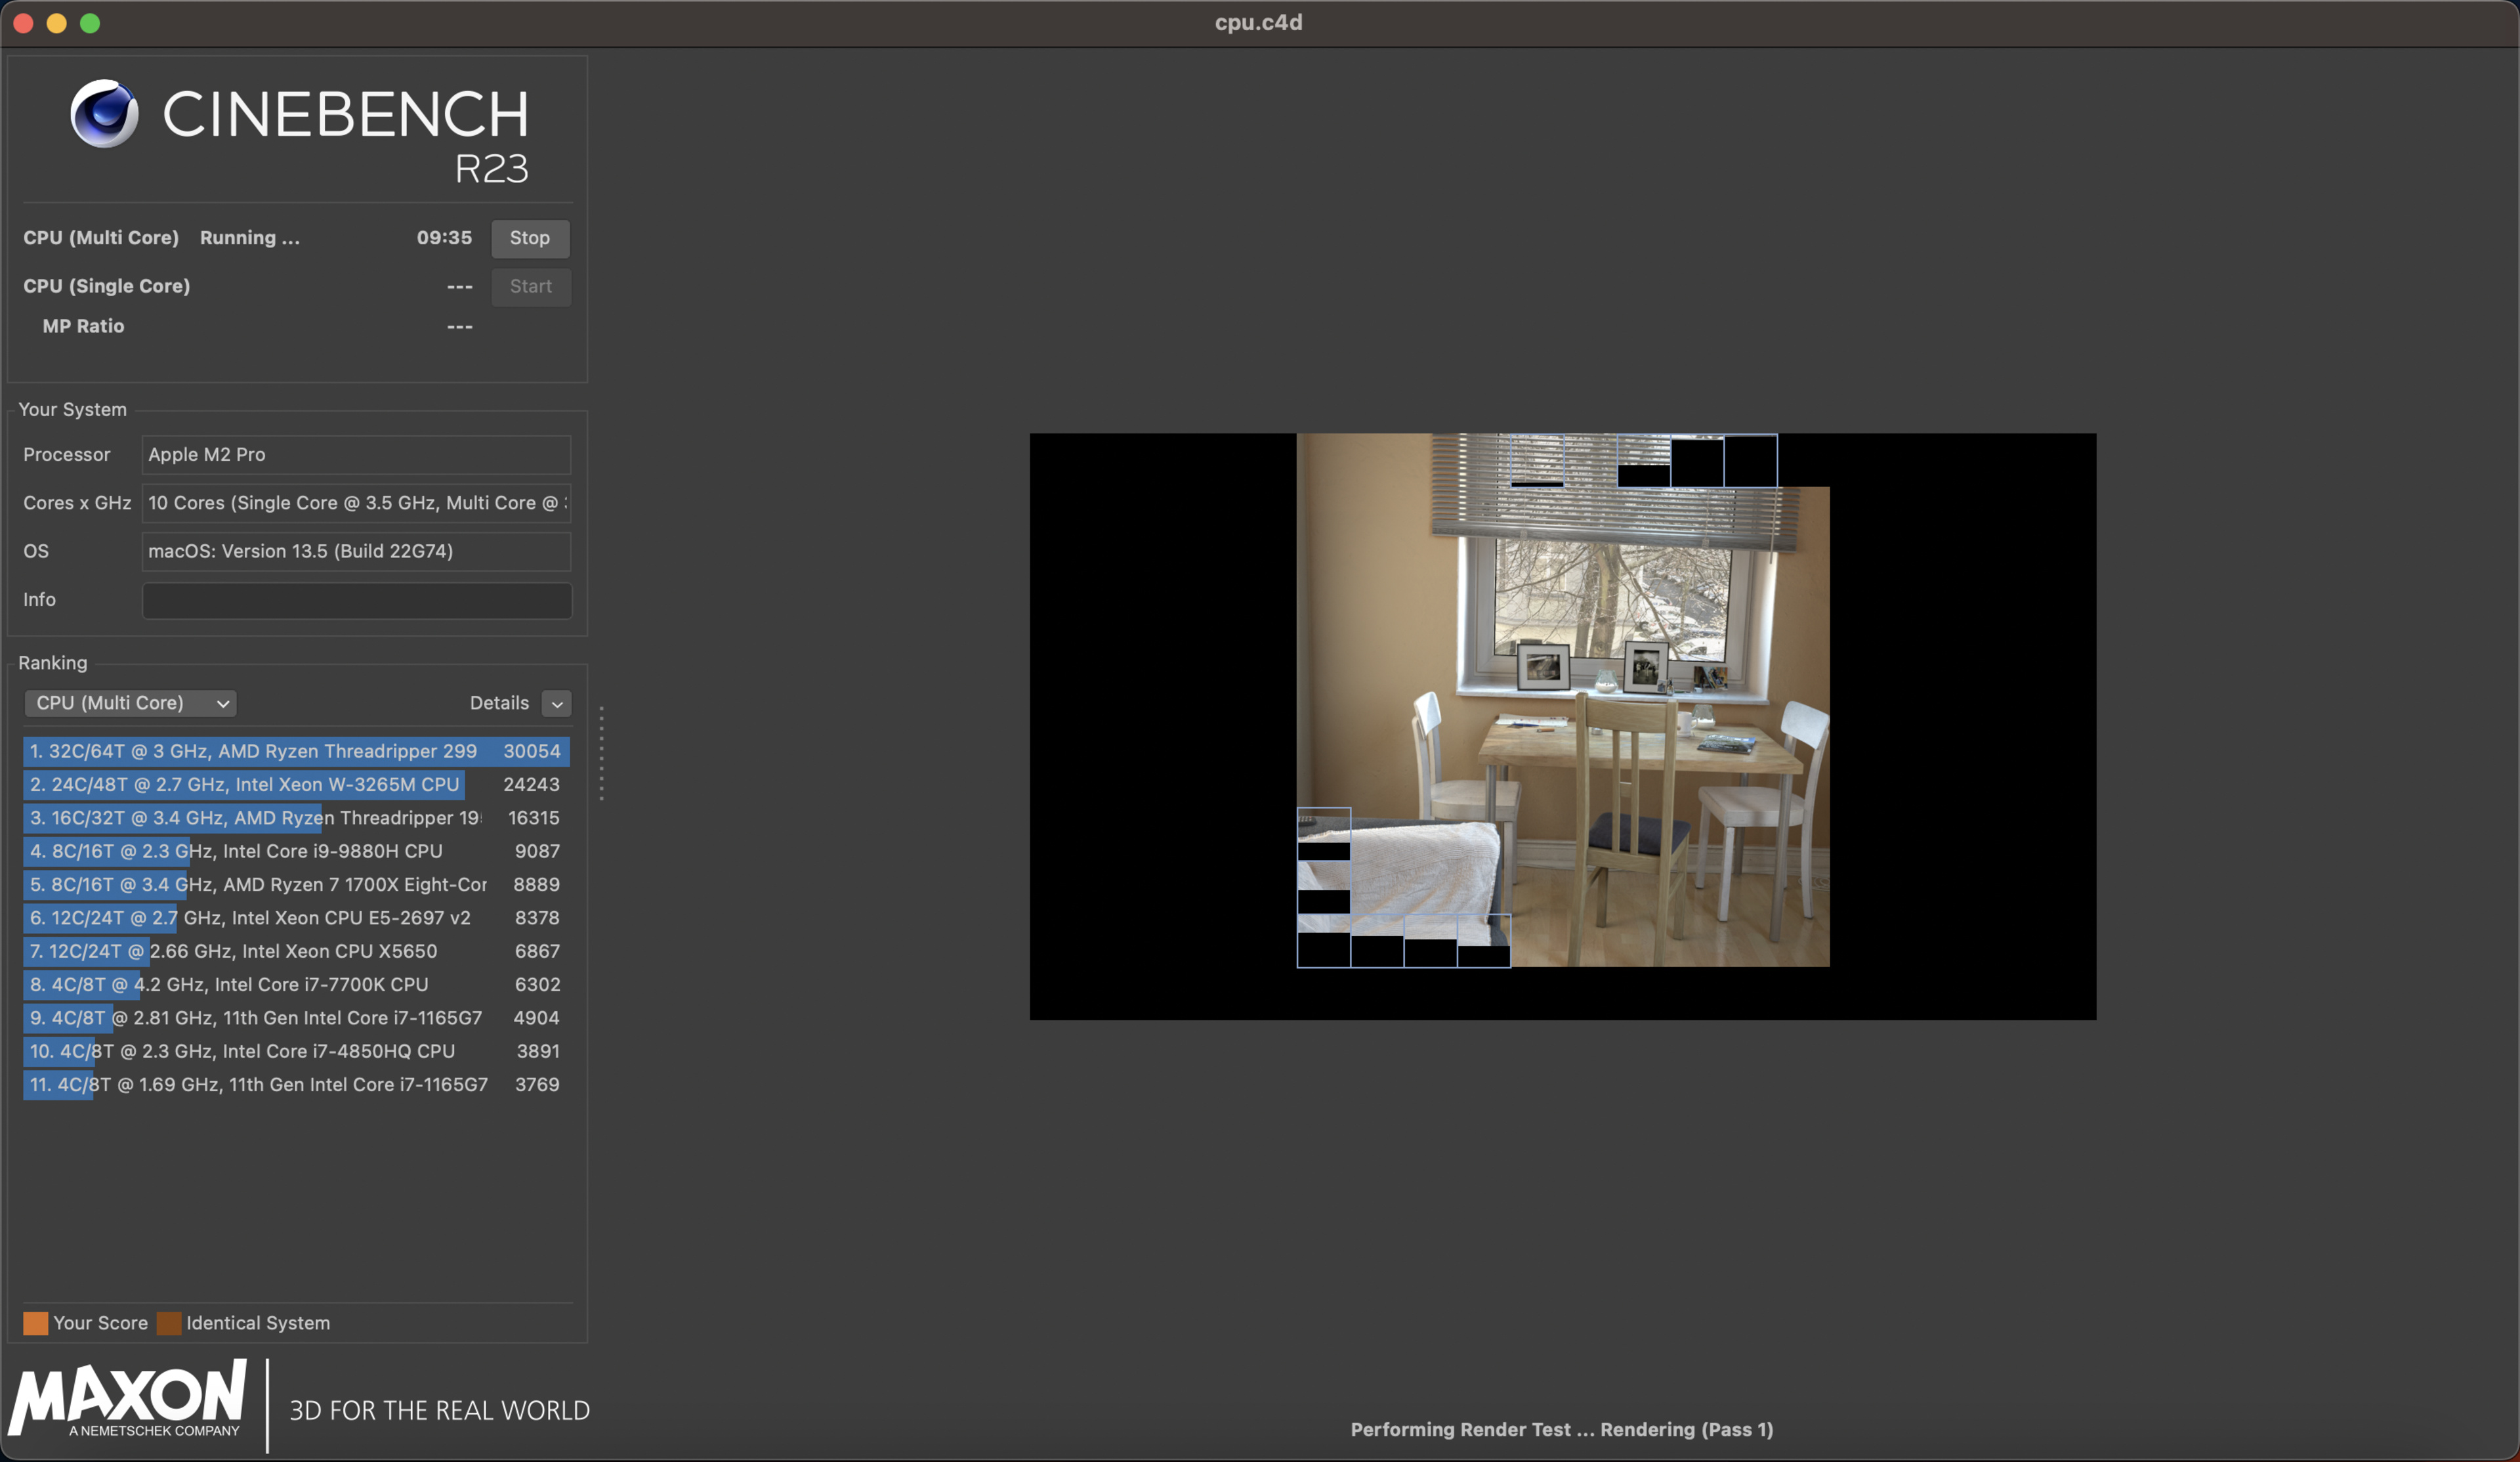Select the Intel Xeon W-3265M ranking row

(x=295, y=785)
